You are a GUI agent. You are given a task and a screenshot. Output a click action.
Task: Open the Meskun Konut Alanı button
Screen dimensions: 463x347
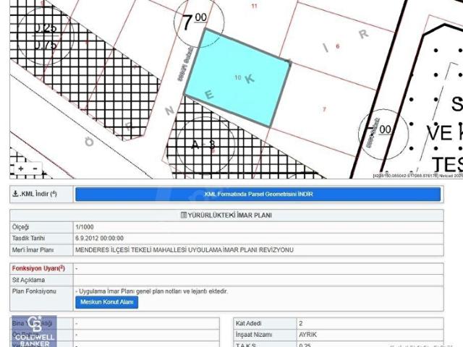(106, 302)
